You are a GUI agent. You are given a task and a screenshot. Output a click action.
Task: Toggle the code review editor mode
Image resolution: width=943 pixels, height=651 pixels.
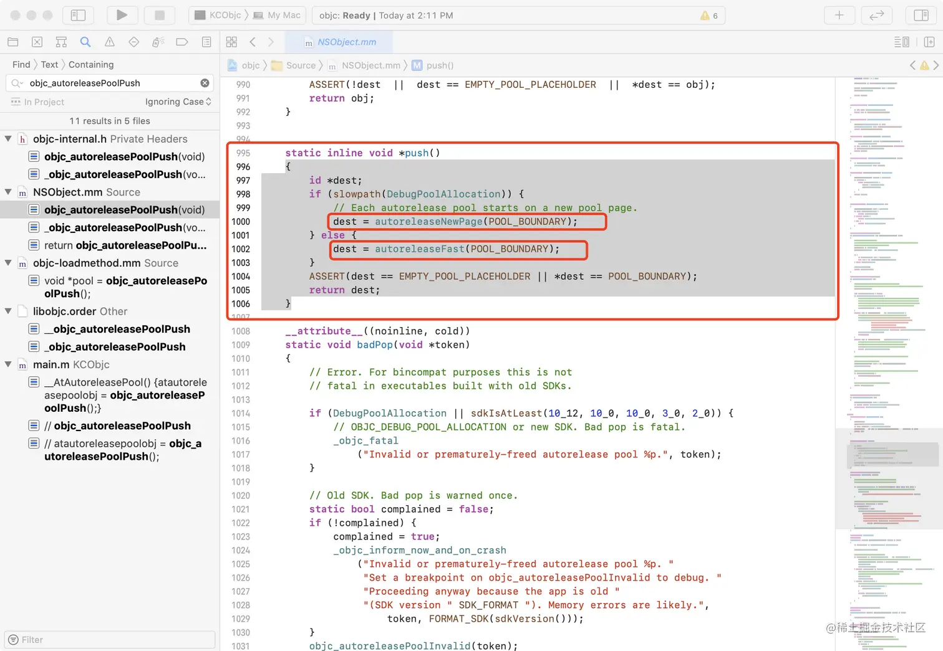click(876, 15)
